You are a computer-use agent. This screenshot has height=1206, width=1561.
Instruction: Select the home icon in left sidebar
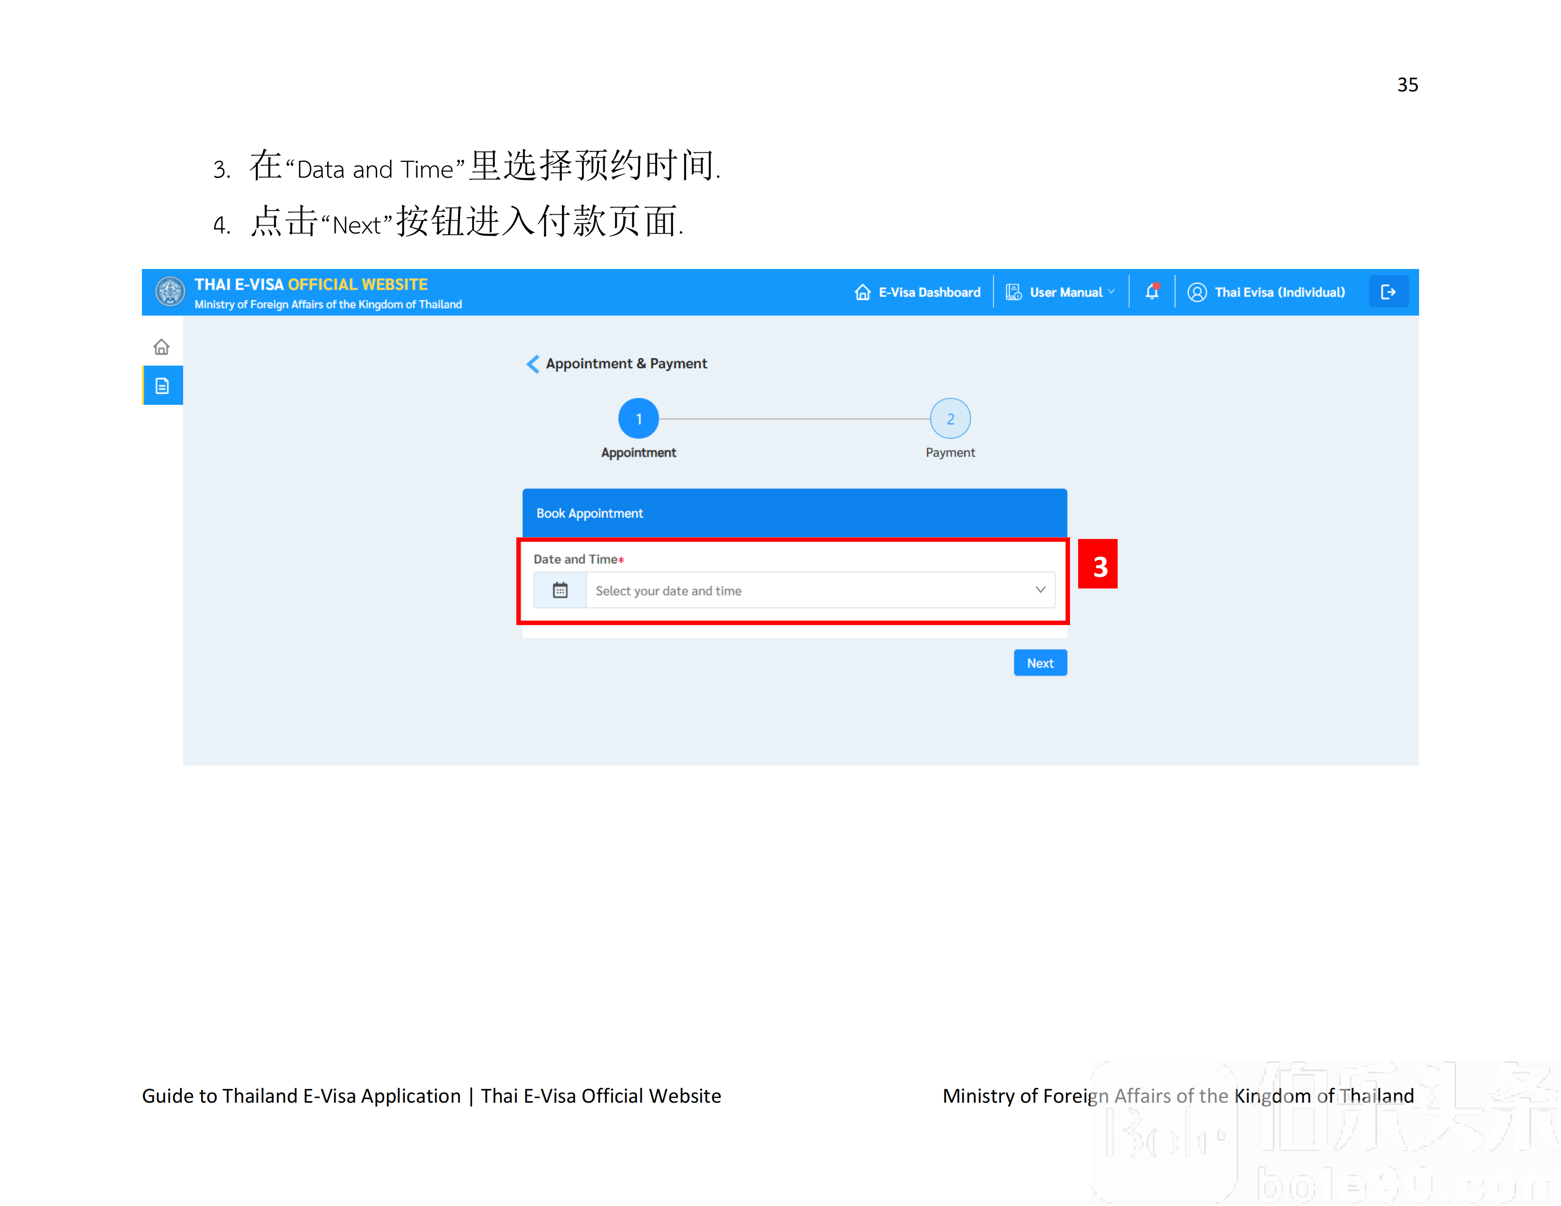pyautogui.click(x=161, y=347)
